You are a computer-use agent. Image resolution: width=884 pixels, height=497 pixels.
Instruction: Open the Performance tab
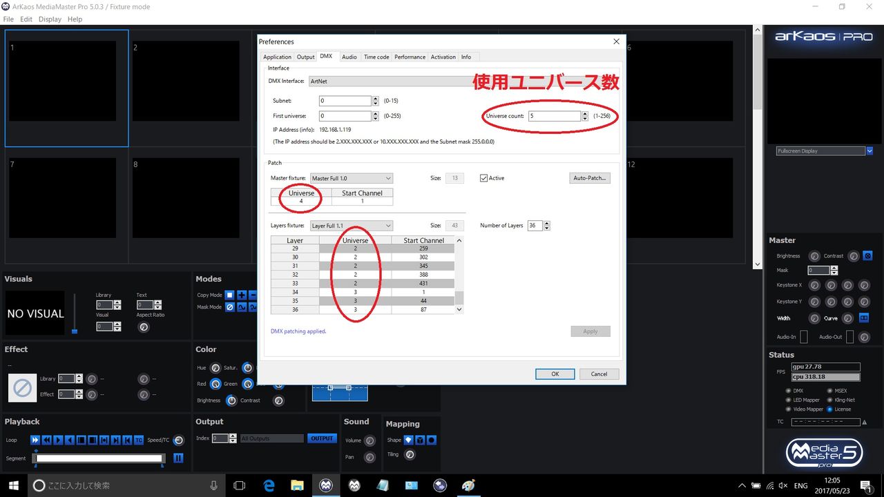(410, 57)
